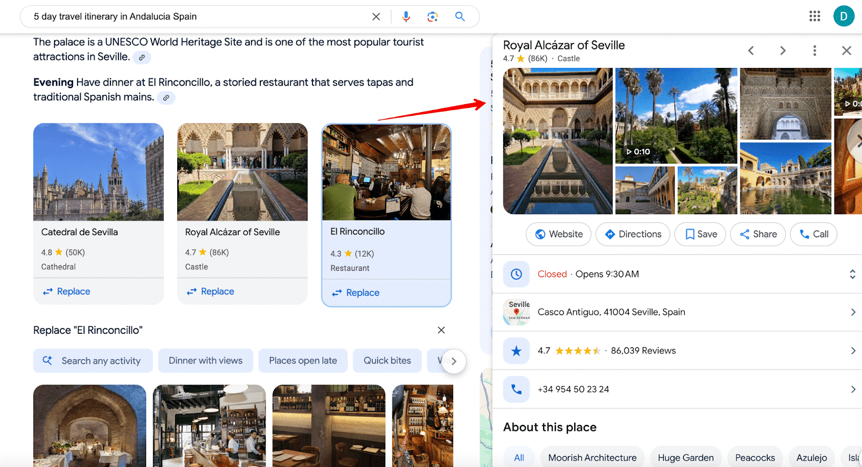Start voice search with microphone icon

click(x=406, y=17)
